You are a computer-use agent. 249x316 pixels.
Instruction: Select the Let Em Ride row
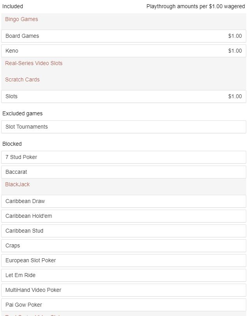click(124, 275)
